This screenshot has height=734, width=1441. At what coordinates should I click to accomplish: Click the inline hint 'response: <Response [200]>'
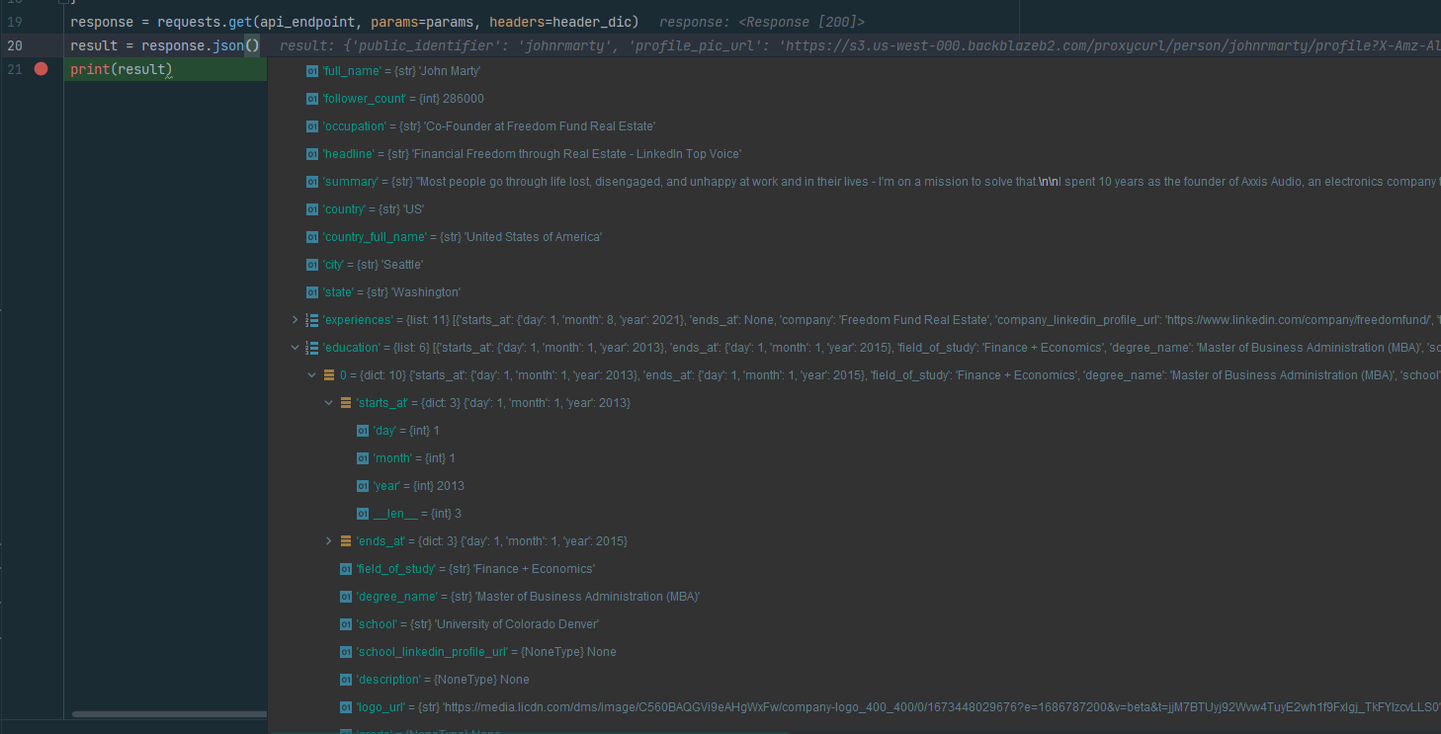761,22
